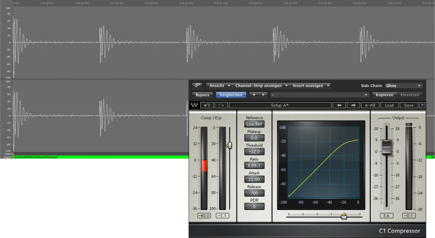Viewport: 435px width, 238px height.
Task: Click the yellow compression curve graph
Action: (x=323, y=162)
